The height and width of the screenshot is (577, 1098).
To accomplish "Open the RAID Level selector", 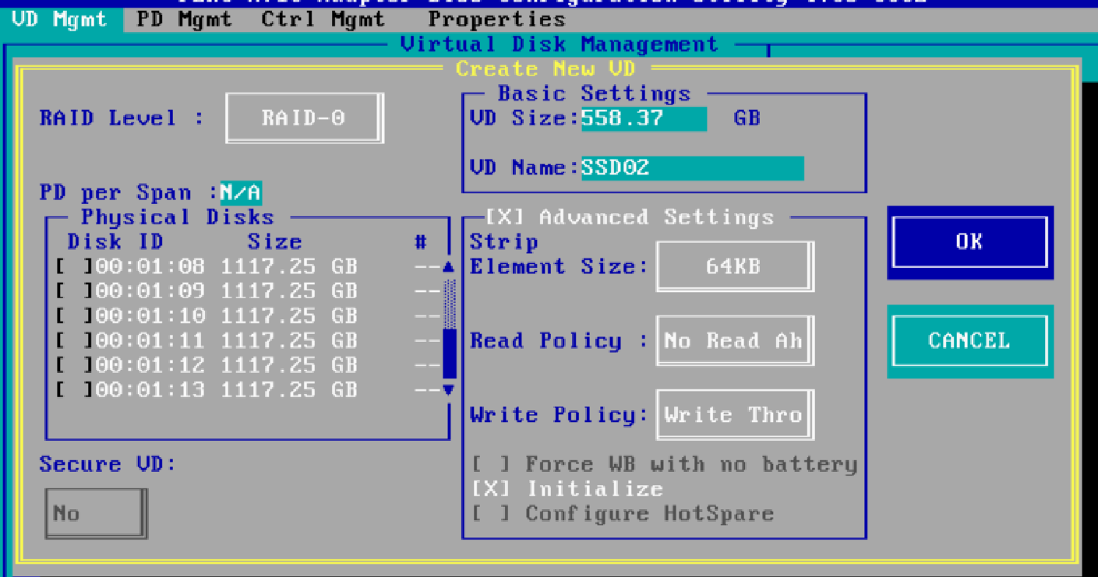I will [x=304, y=118].
